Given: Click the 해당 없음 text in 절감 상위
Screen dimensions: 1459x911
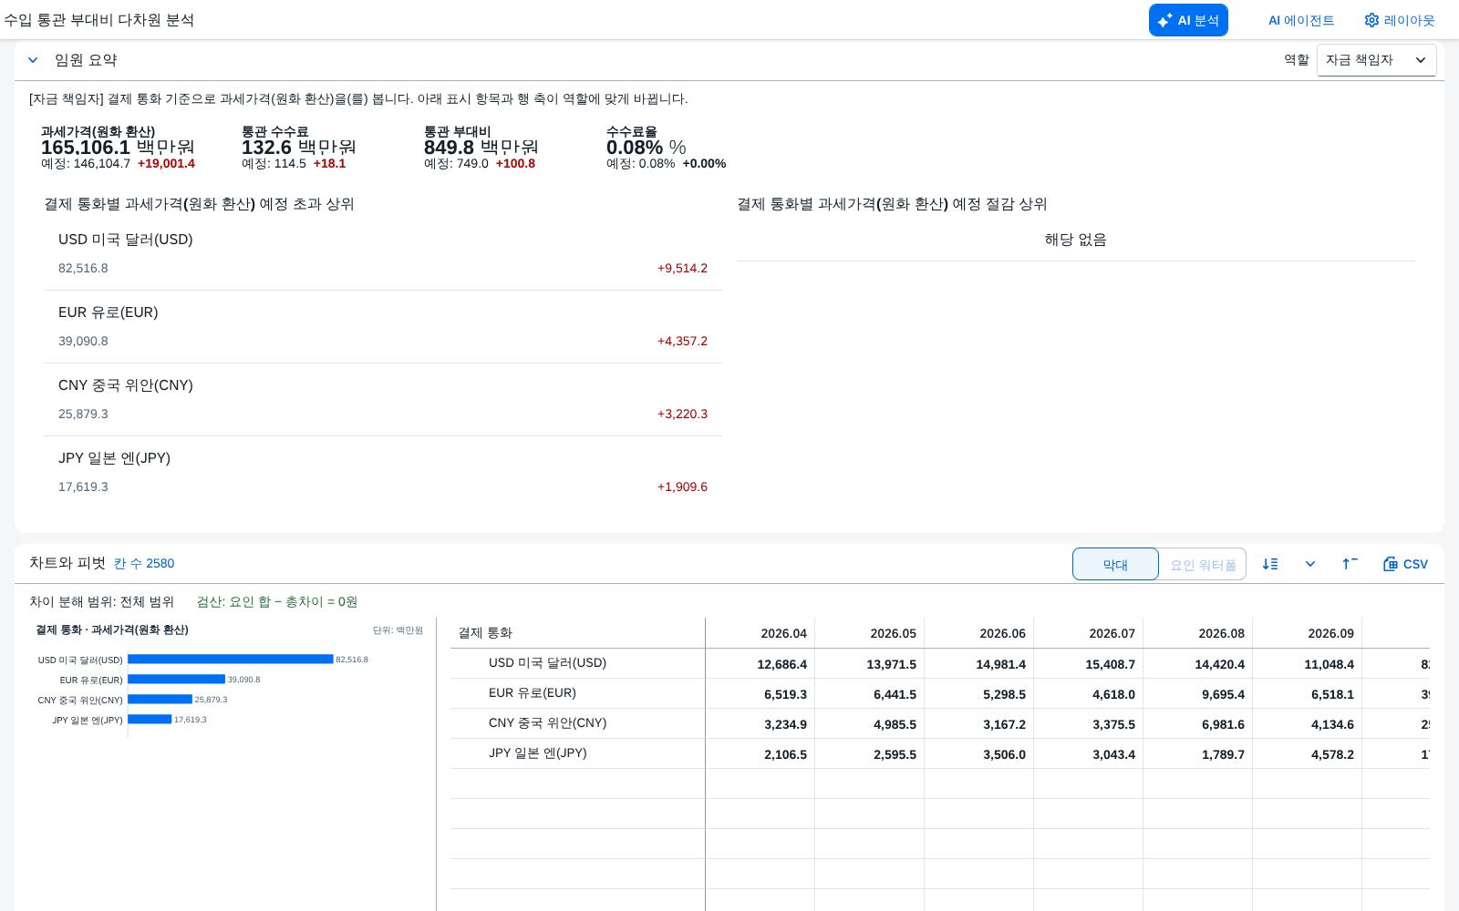Looking at the screenshot, I should (1076, 240).
